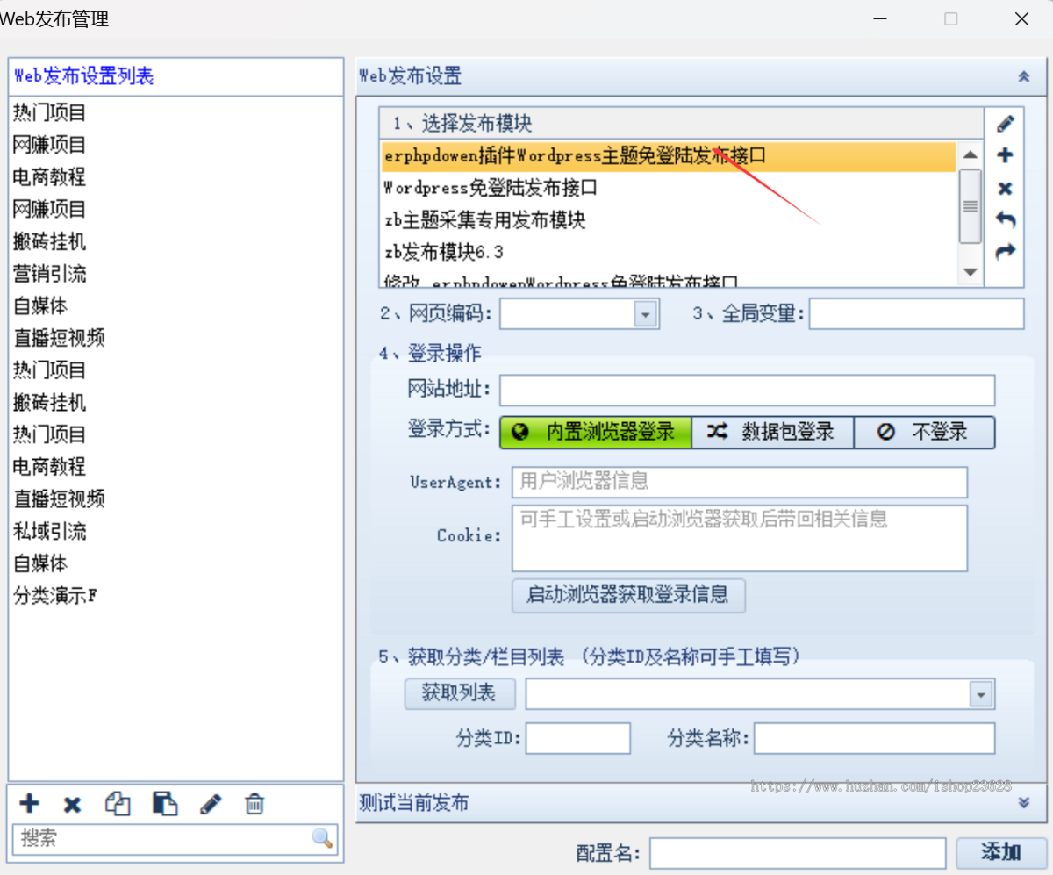The image size is (1053, 875).
Task: Click the pencil edit icon under the settings list
Action: click(211, 803)
